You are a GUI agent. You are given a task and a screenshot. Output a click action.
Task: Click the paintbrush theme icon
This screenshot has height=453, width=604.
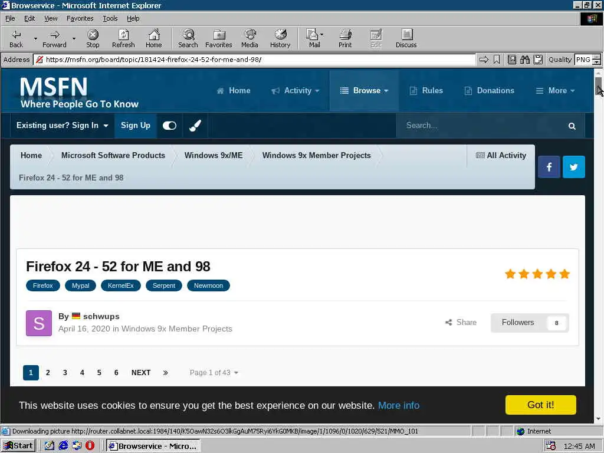[x=195, y=126]
